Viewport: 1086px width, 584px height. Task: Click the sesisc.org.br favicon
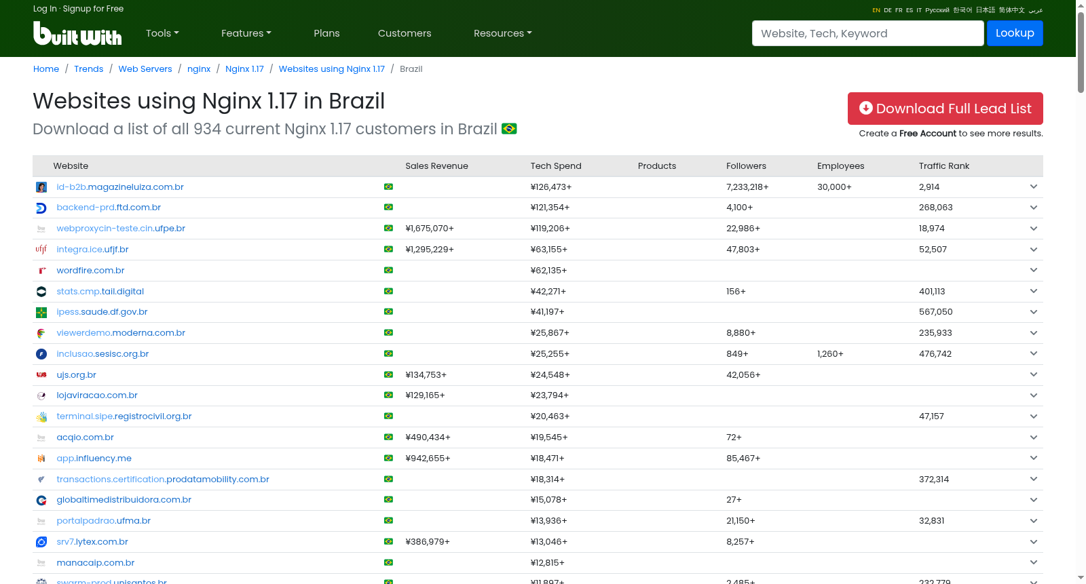(41, 354)
